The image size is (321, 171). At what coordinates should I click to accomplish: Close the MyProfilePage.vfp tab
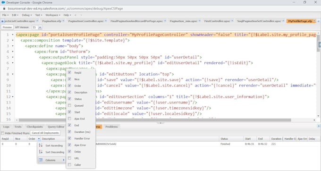(x=314, y=21)
